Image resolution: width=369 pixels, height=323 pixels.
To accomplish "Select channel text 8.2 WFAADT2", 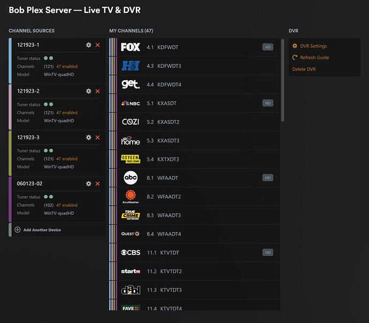I will 164,196.
